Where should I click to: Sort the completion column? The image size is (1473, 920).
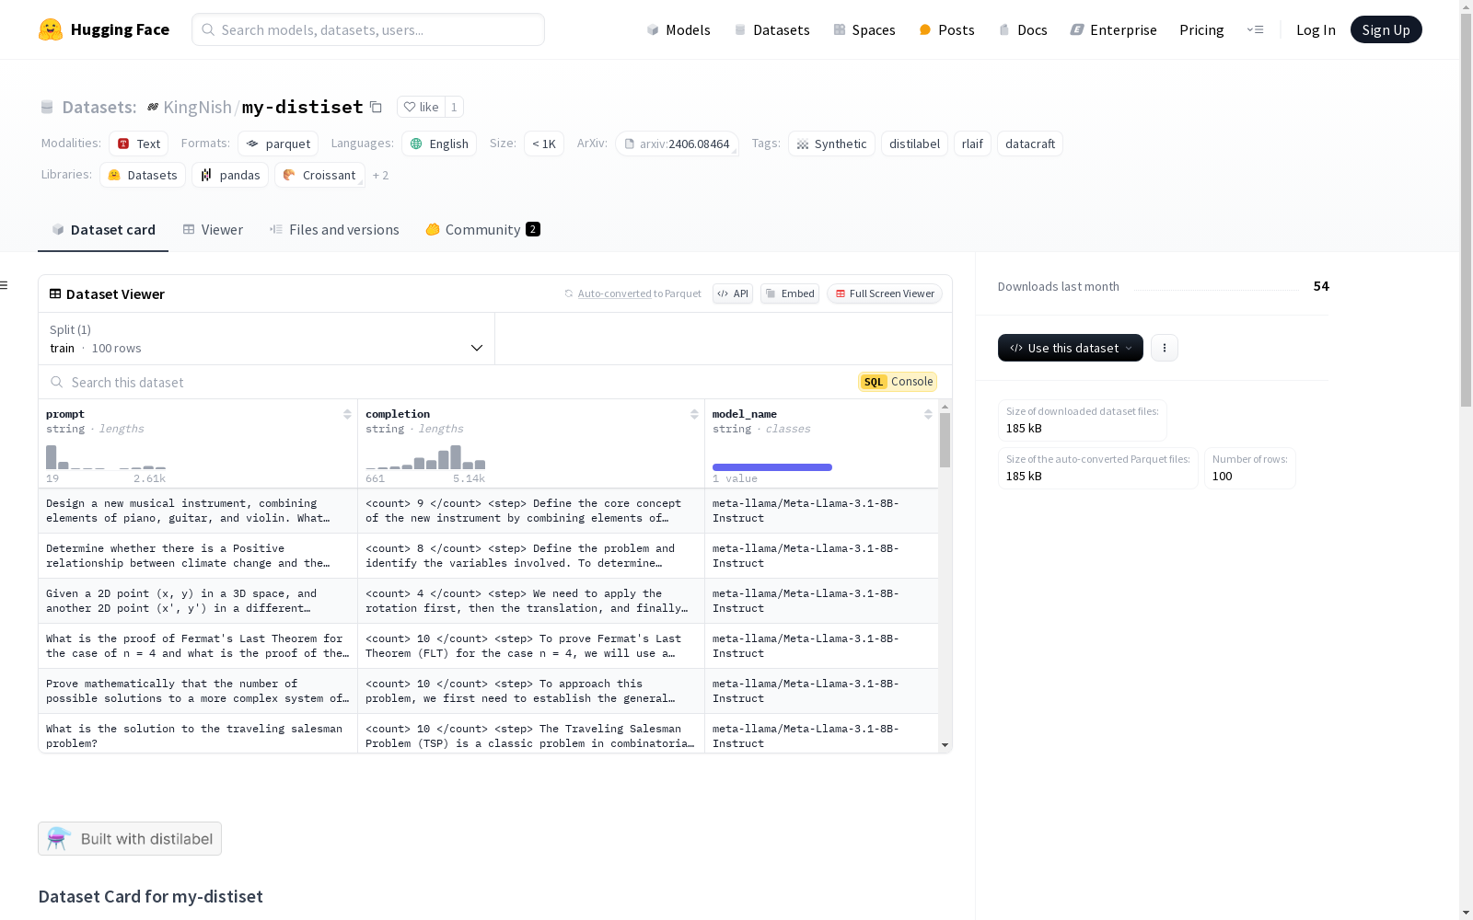(x=694, y=414)
